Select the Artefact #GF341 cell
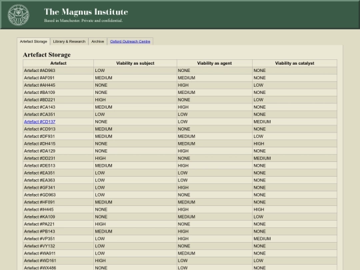This screenshot has height=270, width=360. coord(58,187)
